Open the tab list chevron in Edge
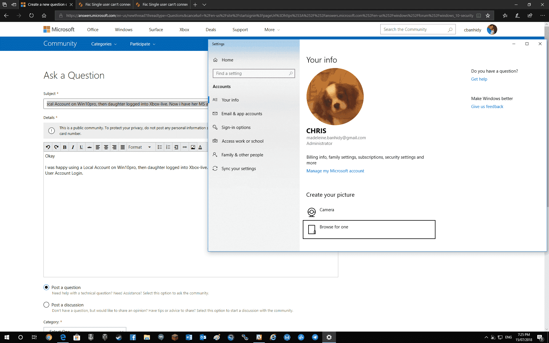The image size is (549, 343). pyautogui.click(x=204, y=5)
